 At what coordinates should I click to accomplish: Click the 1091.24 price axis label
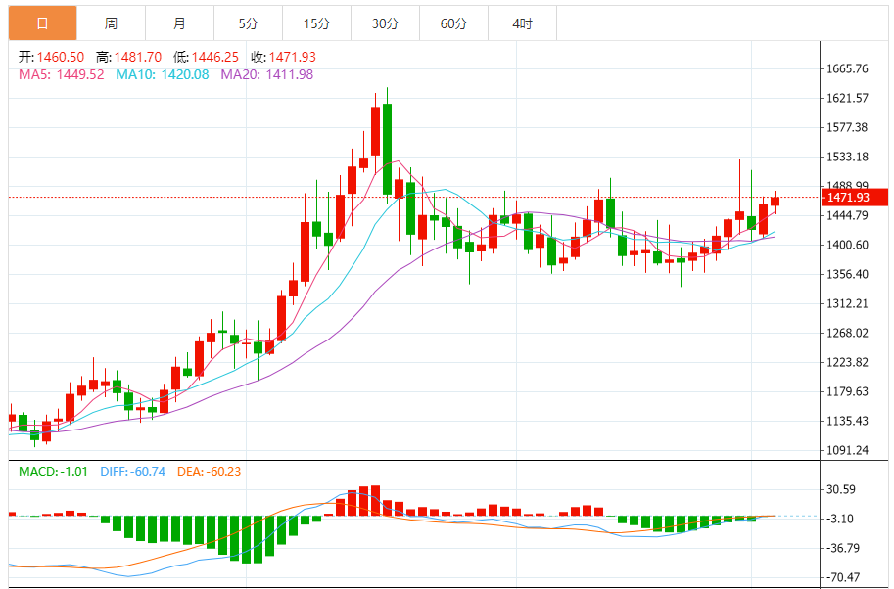click(x=847, y=450)
